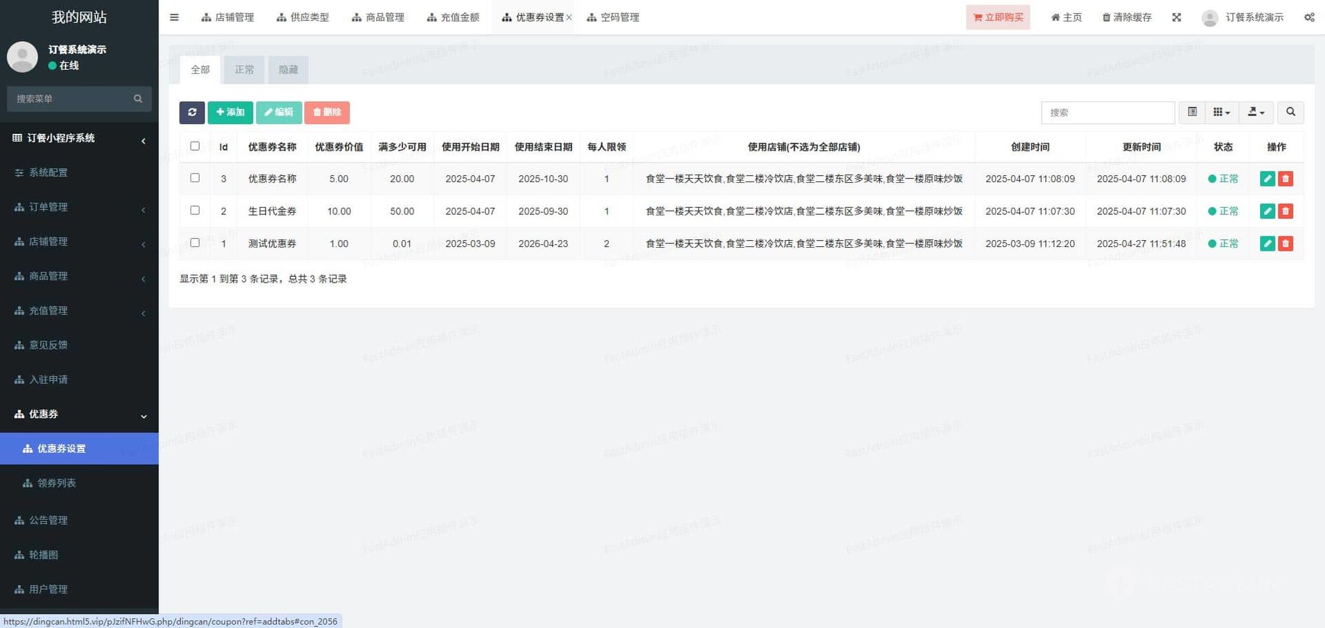Switch to the 隐藏 status tab

[287, 70]
